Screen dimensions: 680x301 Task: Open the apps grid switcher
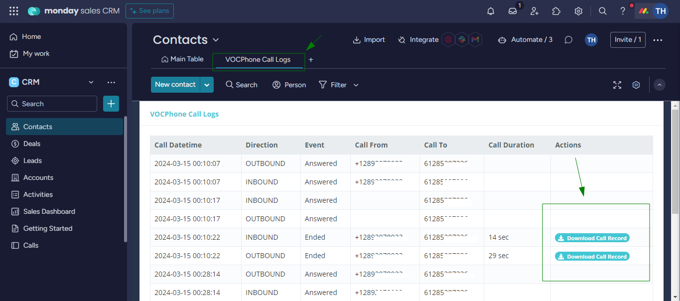pos(13,11)
